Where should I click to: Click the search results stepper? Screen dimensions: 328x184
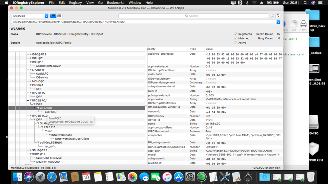272,16
